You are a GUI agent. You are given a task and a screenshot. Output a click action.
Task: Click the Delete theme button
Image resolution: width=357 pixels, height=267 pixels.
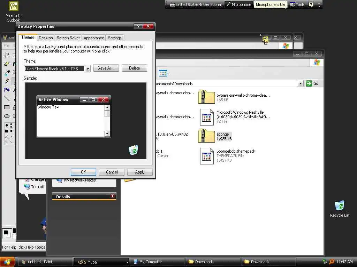pos(134,68)
